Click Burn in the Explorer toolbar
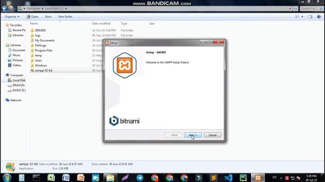The width and height of the screenshot is (325, 182). click(x=48, y=17)
